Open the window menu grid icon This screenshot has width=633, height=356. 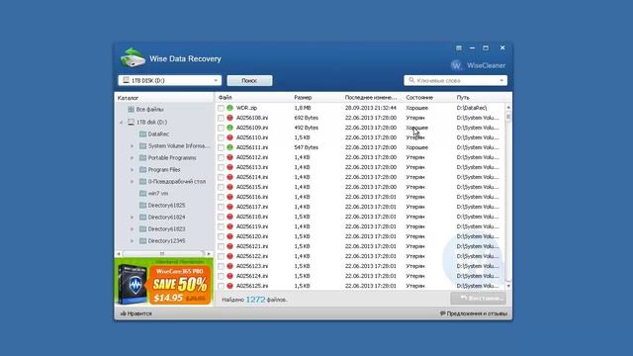tap(459, 48)
